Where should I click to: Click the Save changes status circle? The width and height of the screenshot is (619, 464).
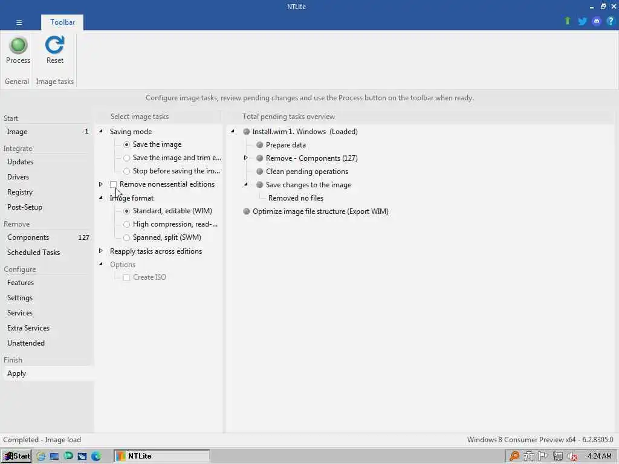[260, 185]
